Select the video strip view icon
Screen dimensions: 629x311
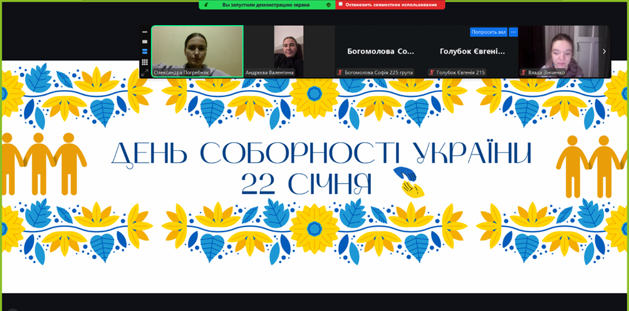pos(145,52)
